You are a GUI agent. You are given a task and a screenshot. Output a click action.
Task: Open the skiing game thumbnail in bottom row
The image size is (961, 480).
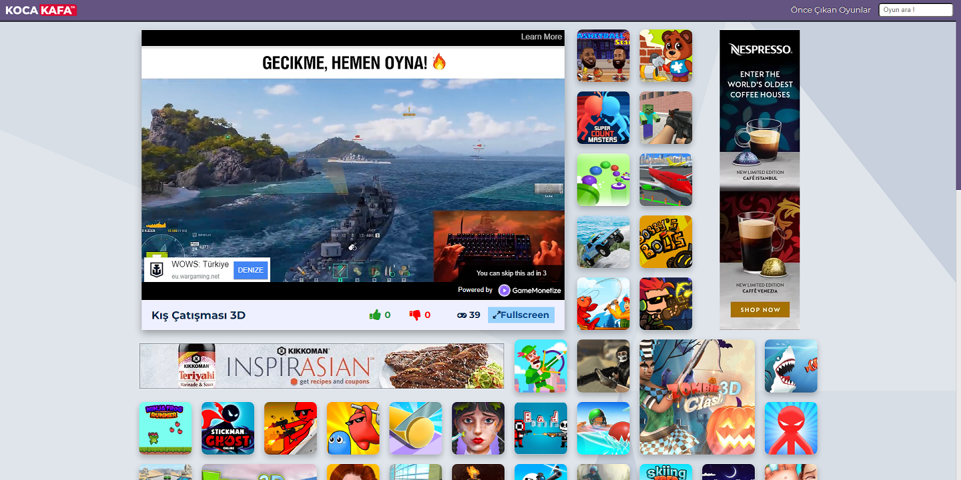(666, 472)
